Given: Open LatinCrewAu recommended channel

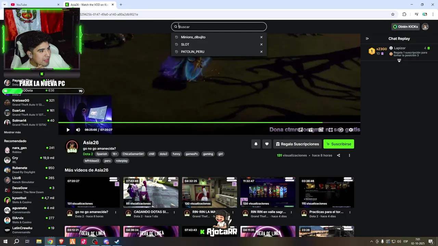Looking at the screenshot, I should tap(29, 230).
